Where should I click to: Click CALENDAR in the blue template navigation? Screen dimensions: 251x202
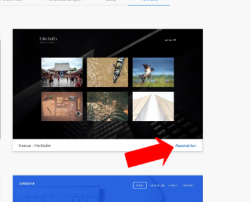click(157, 185)
